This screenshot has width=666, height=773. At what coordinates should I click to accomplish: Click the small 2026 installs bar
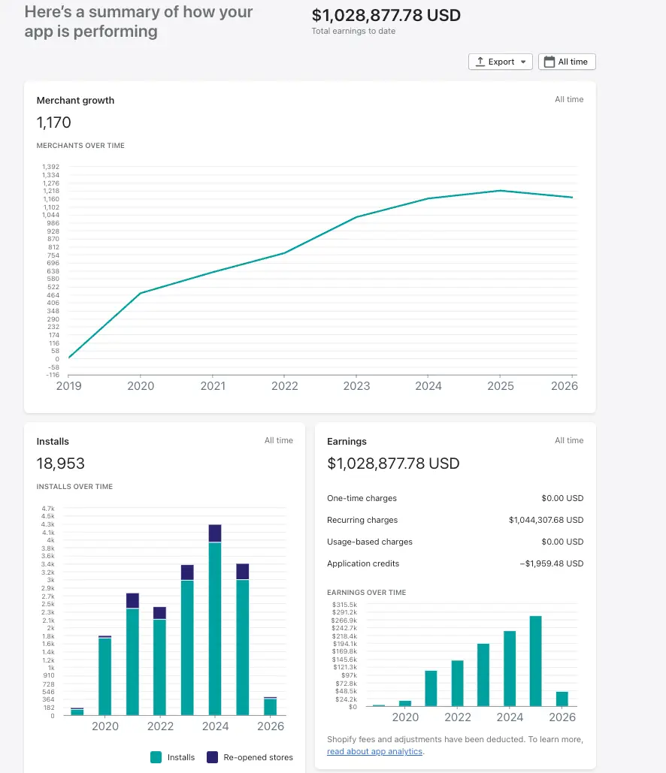pyautogui.click(x=271, y=707)
